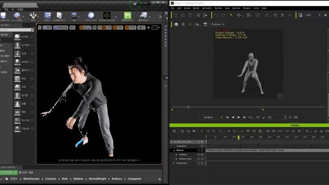Expand the Motion Layer track in timeline
The width and height of the screenshot is (329, 185).
click(x=176, y=159)
